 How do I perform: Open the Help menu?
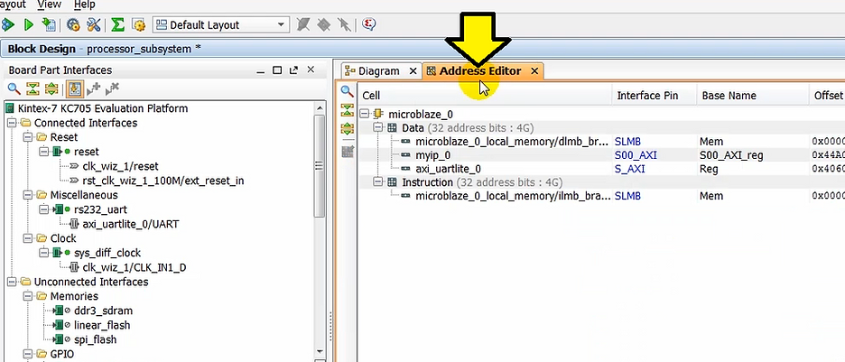point(84,5)
